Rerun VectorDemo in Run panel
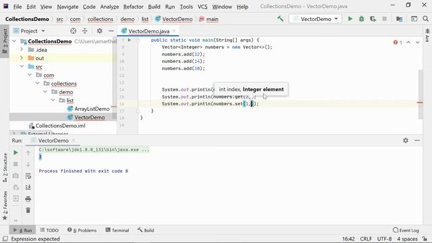This screenshot has height=243, width=432. 16,153
